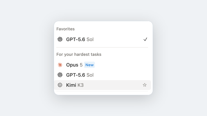This screenshot has height=116, width=207.
Task: Select GPT-5.6 Sol in the Favorites section
Action: [102, 39]
